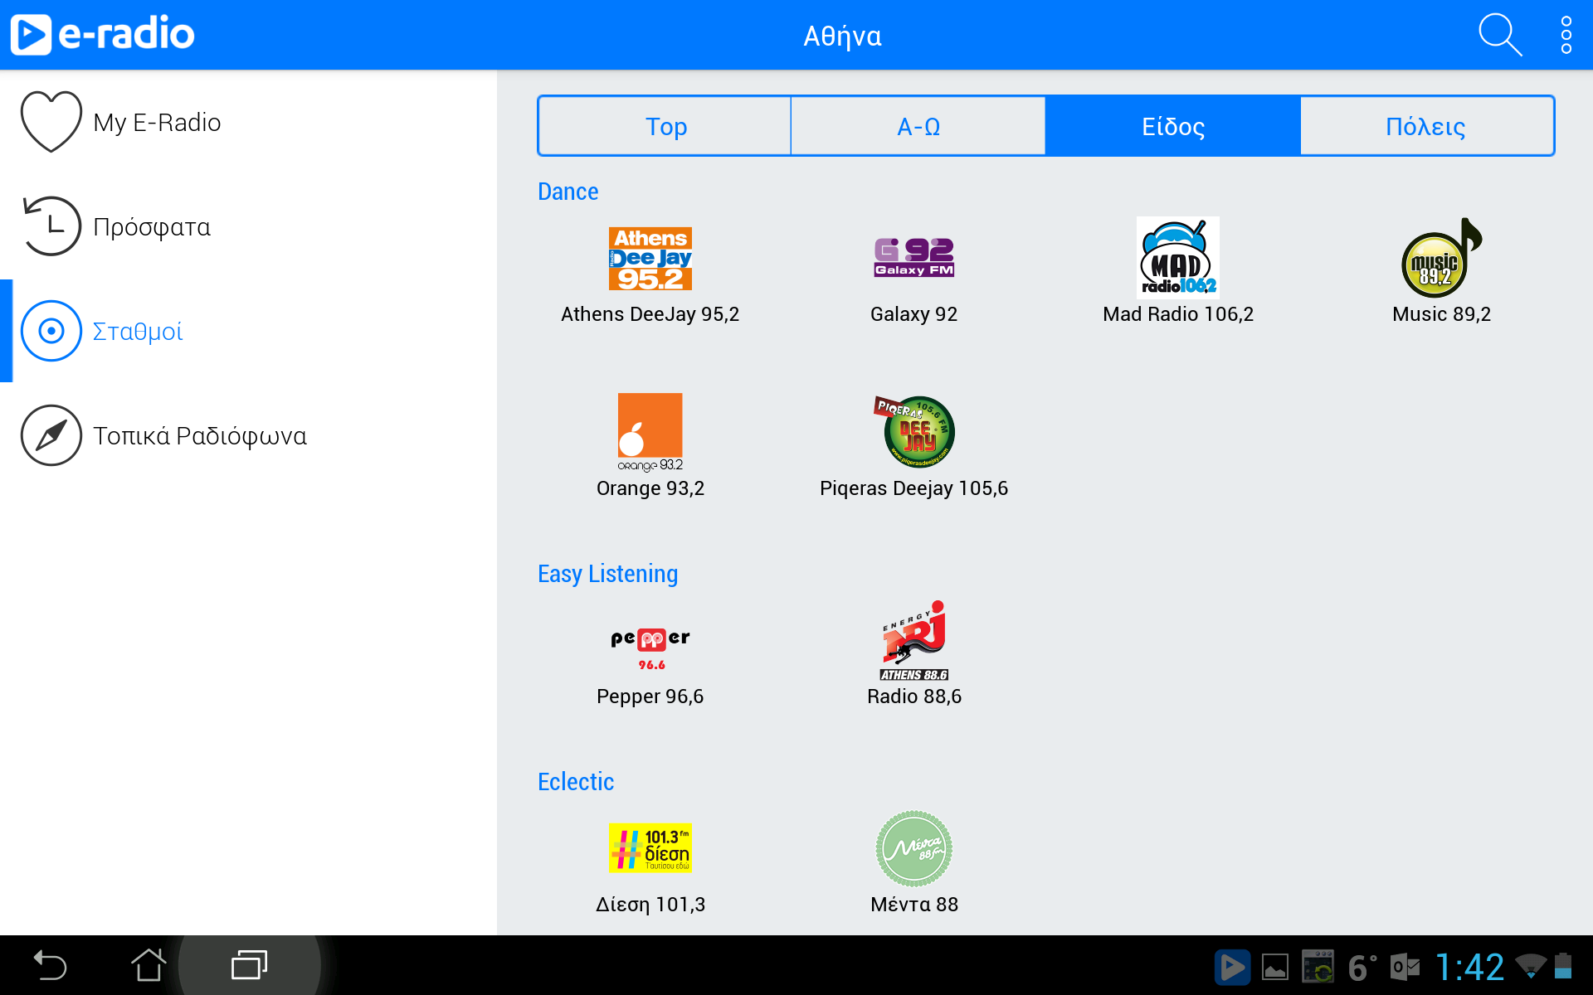1593x995 pixels.
Task: Click the Radio 88,6 label
Action: coord(914,696)
